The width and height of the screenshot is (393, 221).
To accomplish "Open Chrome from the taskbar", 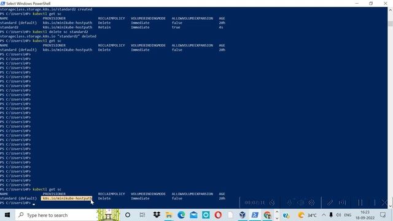I will [x=267, y=215].
